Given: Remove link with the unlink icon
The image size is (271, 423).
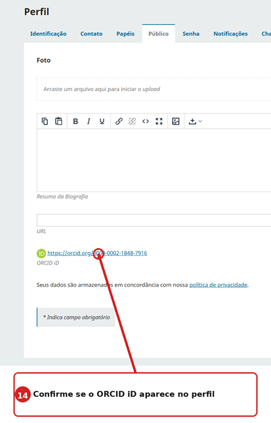Looking at the screenshot, I should 133,121.
